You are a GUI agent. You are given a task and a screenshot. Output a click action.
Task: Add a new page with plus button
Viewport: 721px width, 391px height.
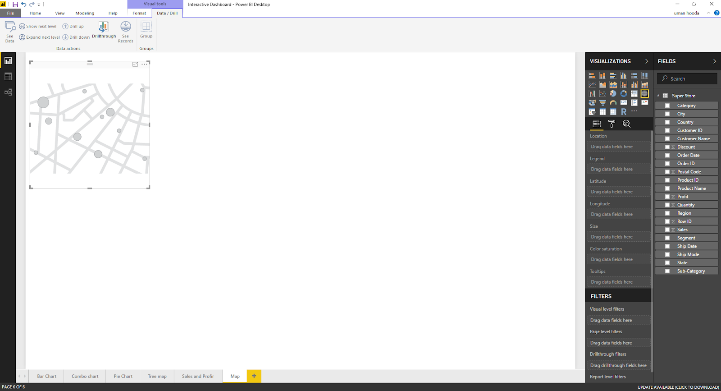point(254,376)
